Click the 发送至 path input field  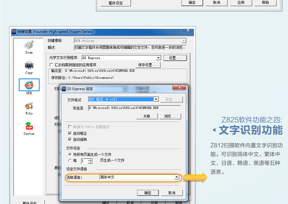[134, 108]
